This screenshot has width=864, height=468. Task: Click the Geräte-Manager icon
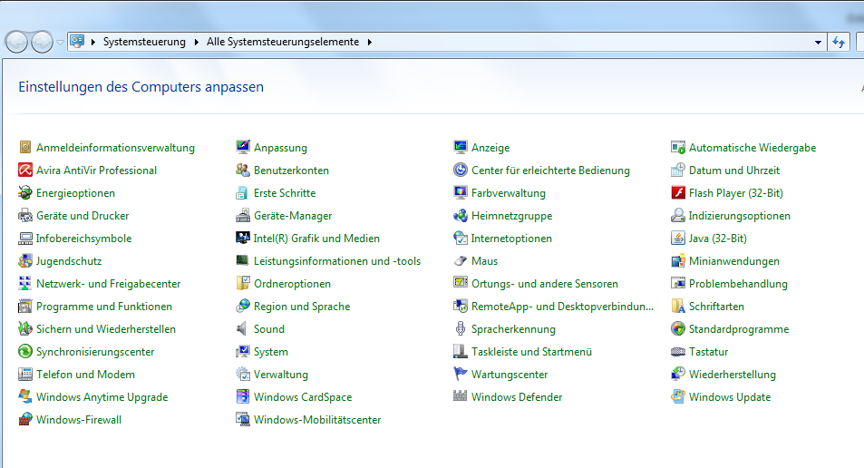[x=243, y=215]
